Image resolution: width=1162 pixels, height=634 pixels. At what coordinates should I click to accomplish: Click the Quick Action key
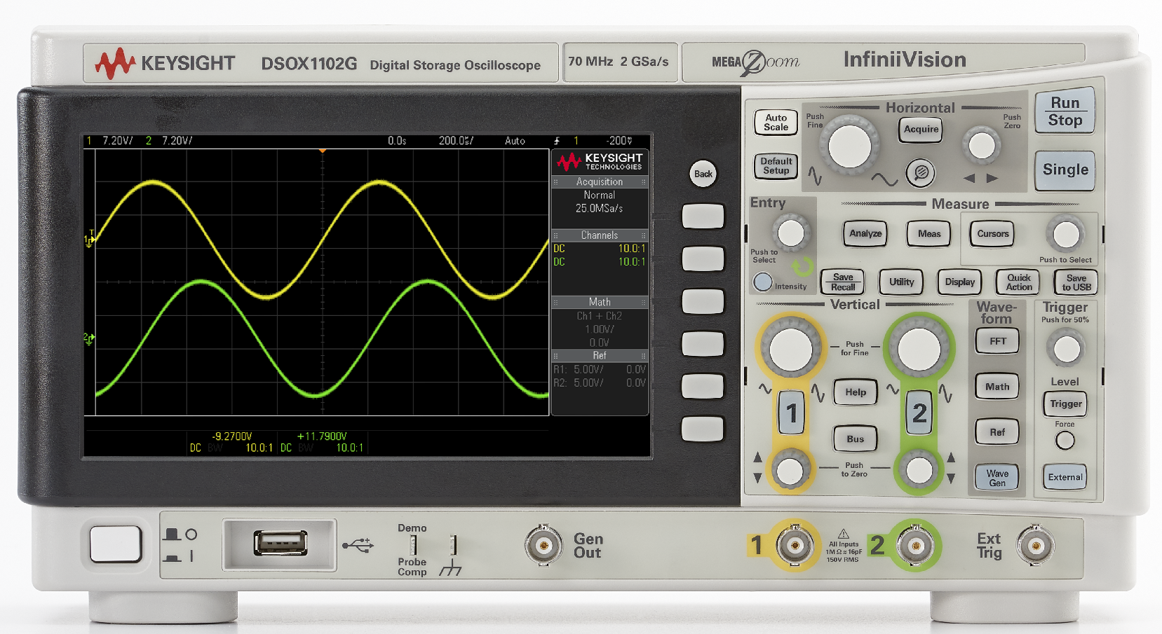(x=1018, y=282)
